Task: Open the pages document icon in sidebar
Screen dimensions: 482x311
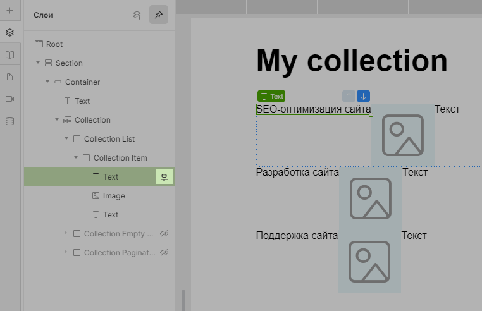Action: [x=10, y=77]
